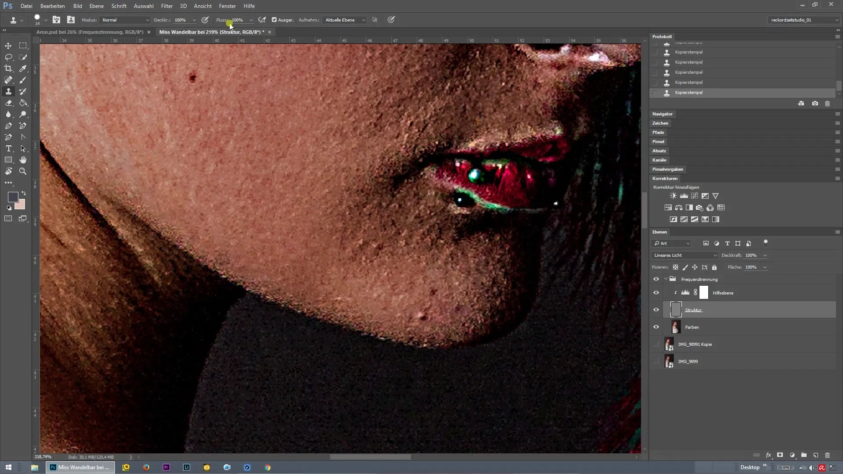Open the reckordzeitstudio_01 workspace dropdown

coord(804,20)
